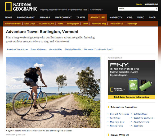The width and height of the screenshot is (161, 138).
Task: Open Topo Maps from the submenu
Action: (x=132, y=24)
